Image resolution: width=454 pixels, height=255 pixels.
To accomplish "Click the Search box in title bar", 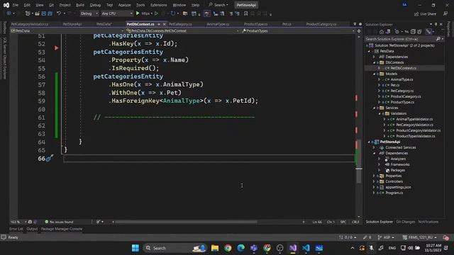I will click(x=218, y=5).
